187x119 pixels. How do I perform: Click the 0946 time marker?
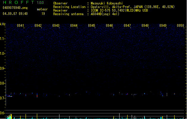109,26
